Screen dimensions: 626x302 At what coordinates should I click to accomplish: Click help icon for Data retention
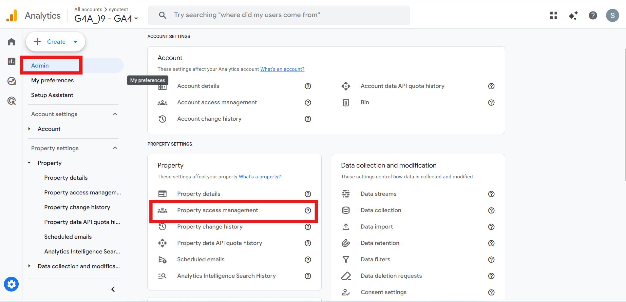[x=491, y=243]
